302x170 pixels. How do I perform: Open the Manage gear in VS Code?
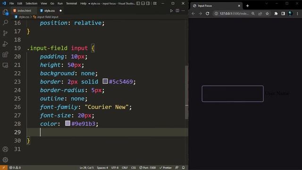[x=5, y=160]
